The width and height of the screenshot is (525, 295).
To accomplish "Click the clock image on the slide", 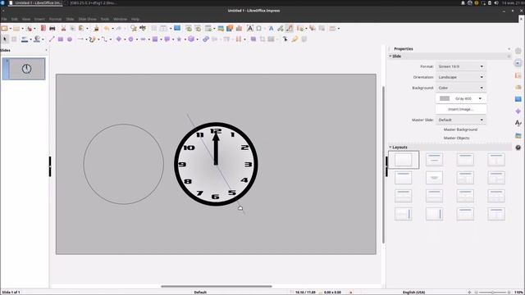I will (x=216, y=164).
